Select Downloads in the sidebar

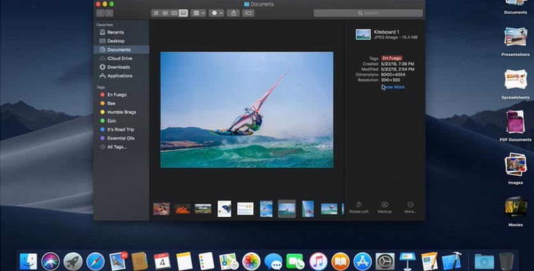tap(118, 67)
